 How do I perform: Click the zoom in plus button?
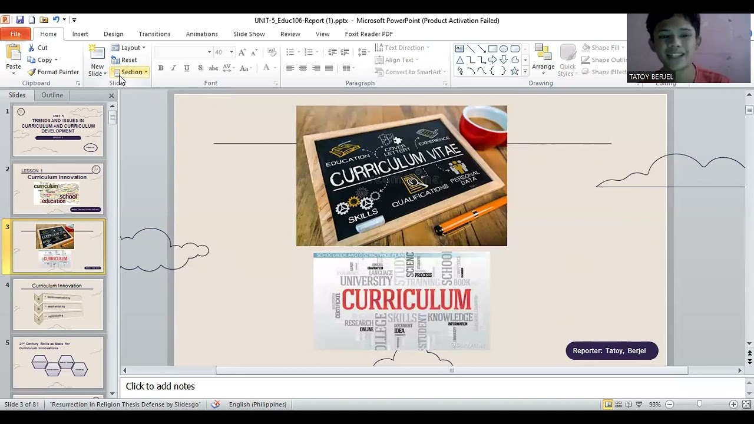733,405
